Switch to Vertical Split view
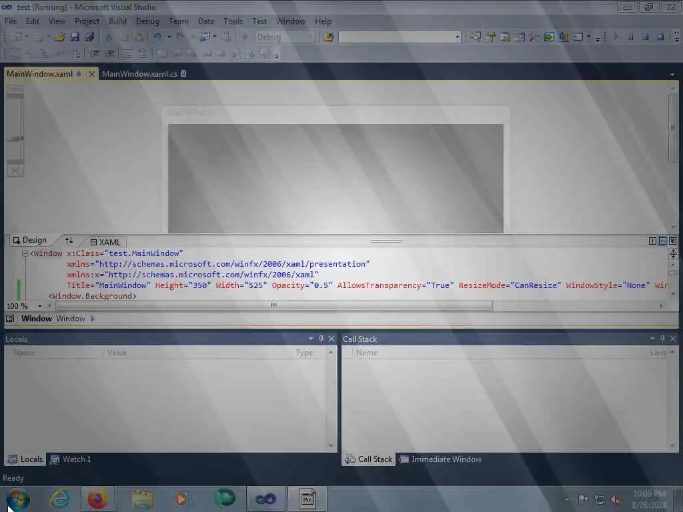The image size is (683, 512). click(x=652, y=241)
